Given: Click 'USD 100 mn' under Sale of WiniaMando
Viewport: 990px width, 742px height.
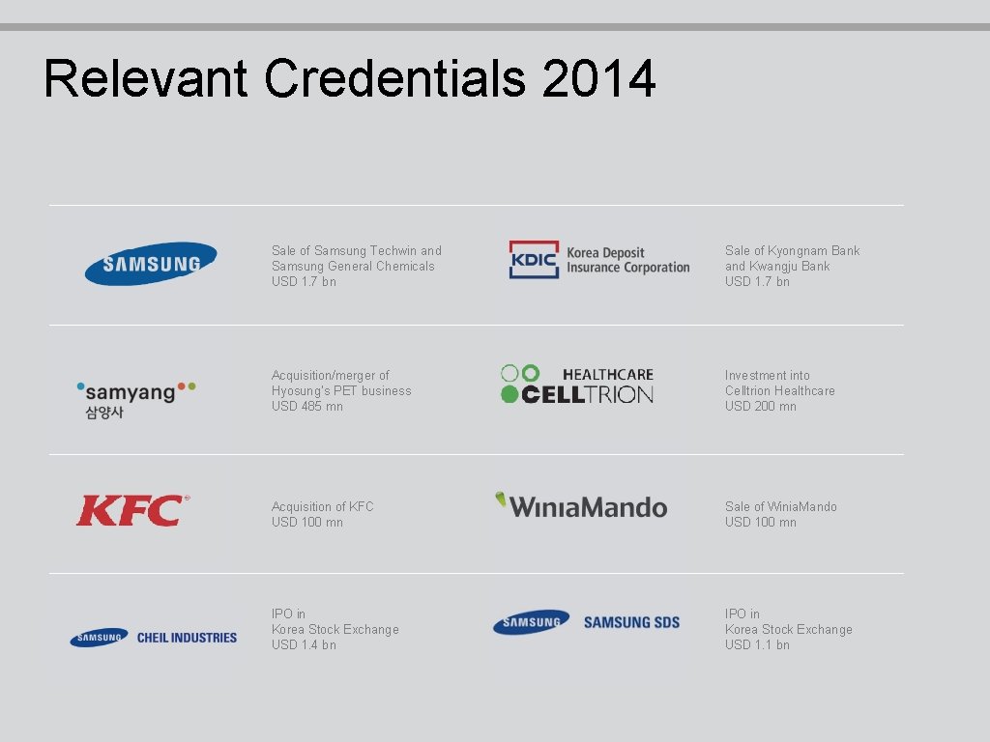Looking at the screenshot, I should [761, 523].
